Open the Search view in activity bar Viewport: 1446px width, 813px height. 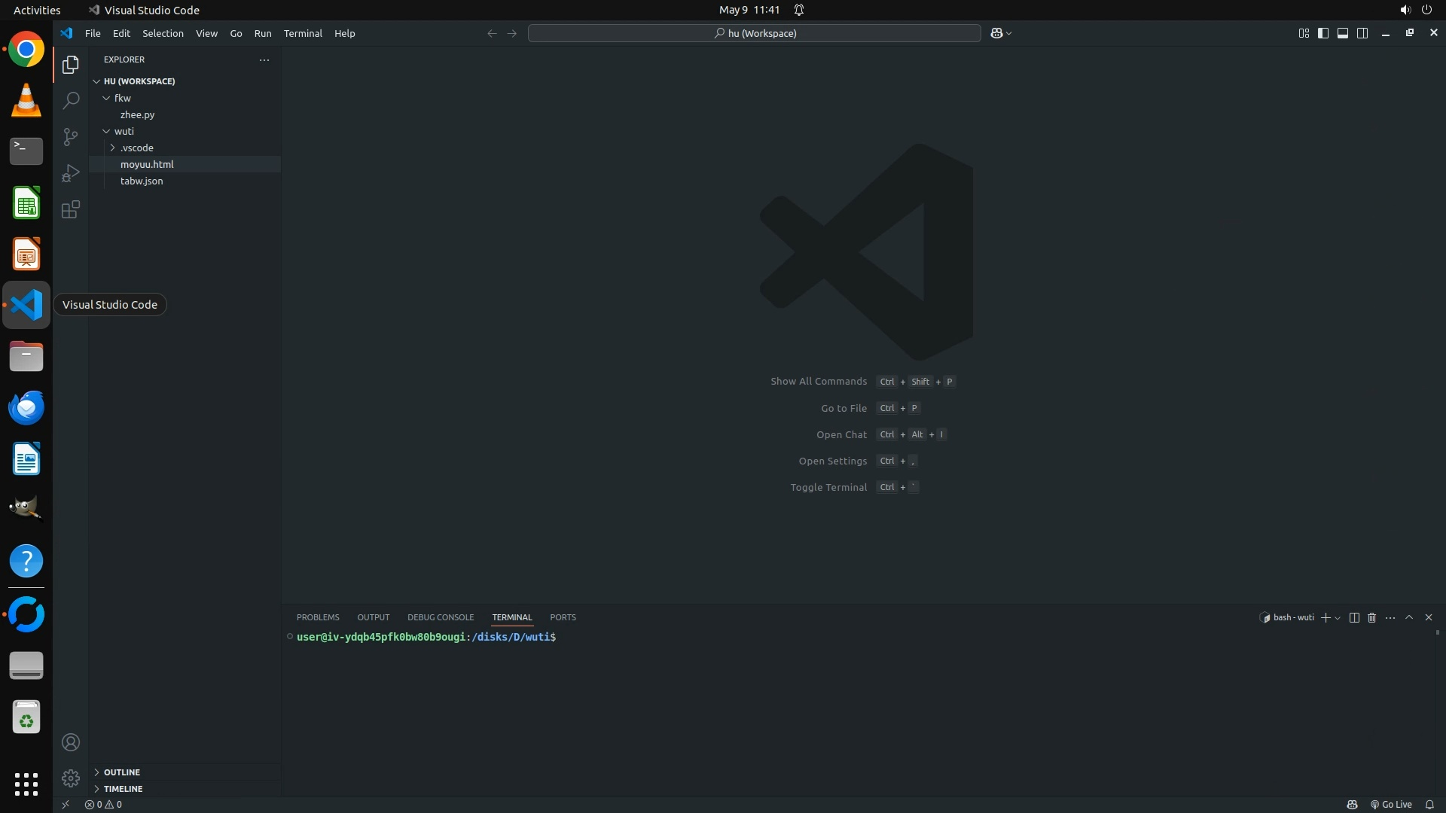click(71, 100)
